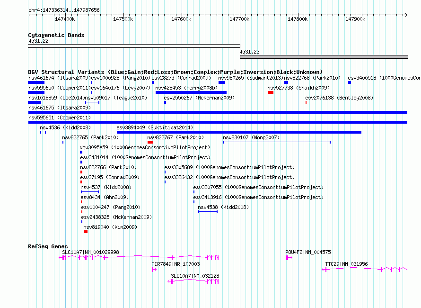Select nsv461675 (Itsara2009) label
Viewport: 421px width, 308px height.
pyautogui.click(x=60, y=108)
